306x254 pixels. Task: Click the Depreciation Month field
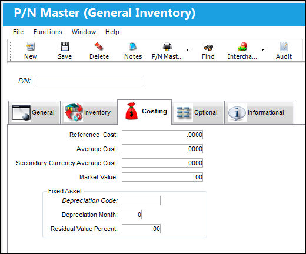[x=132, y=215]
